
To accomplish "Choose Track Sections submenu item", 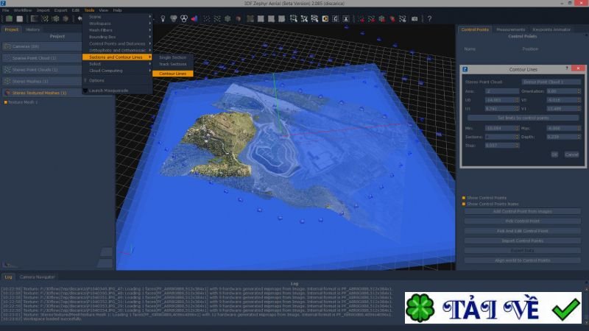I will pyautogui.click(x=173, y=64).
